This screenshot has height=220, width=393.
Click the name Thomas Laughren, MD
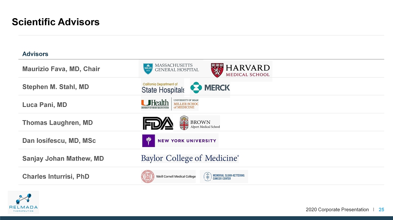pos(58,123)
